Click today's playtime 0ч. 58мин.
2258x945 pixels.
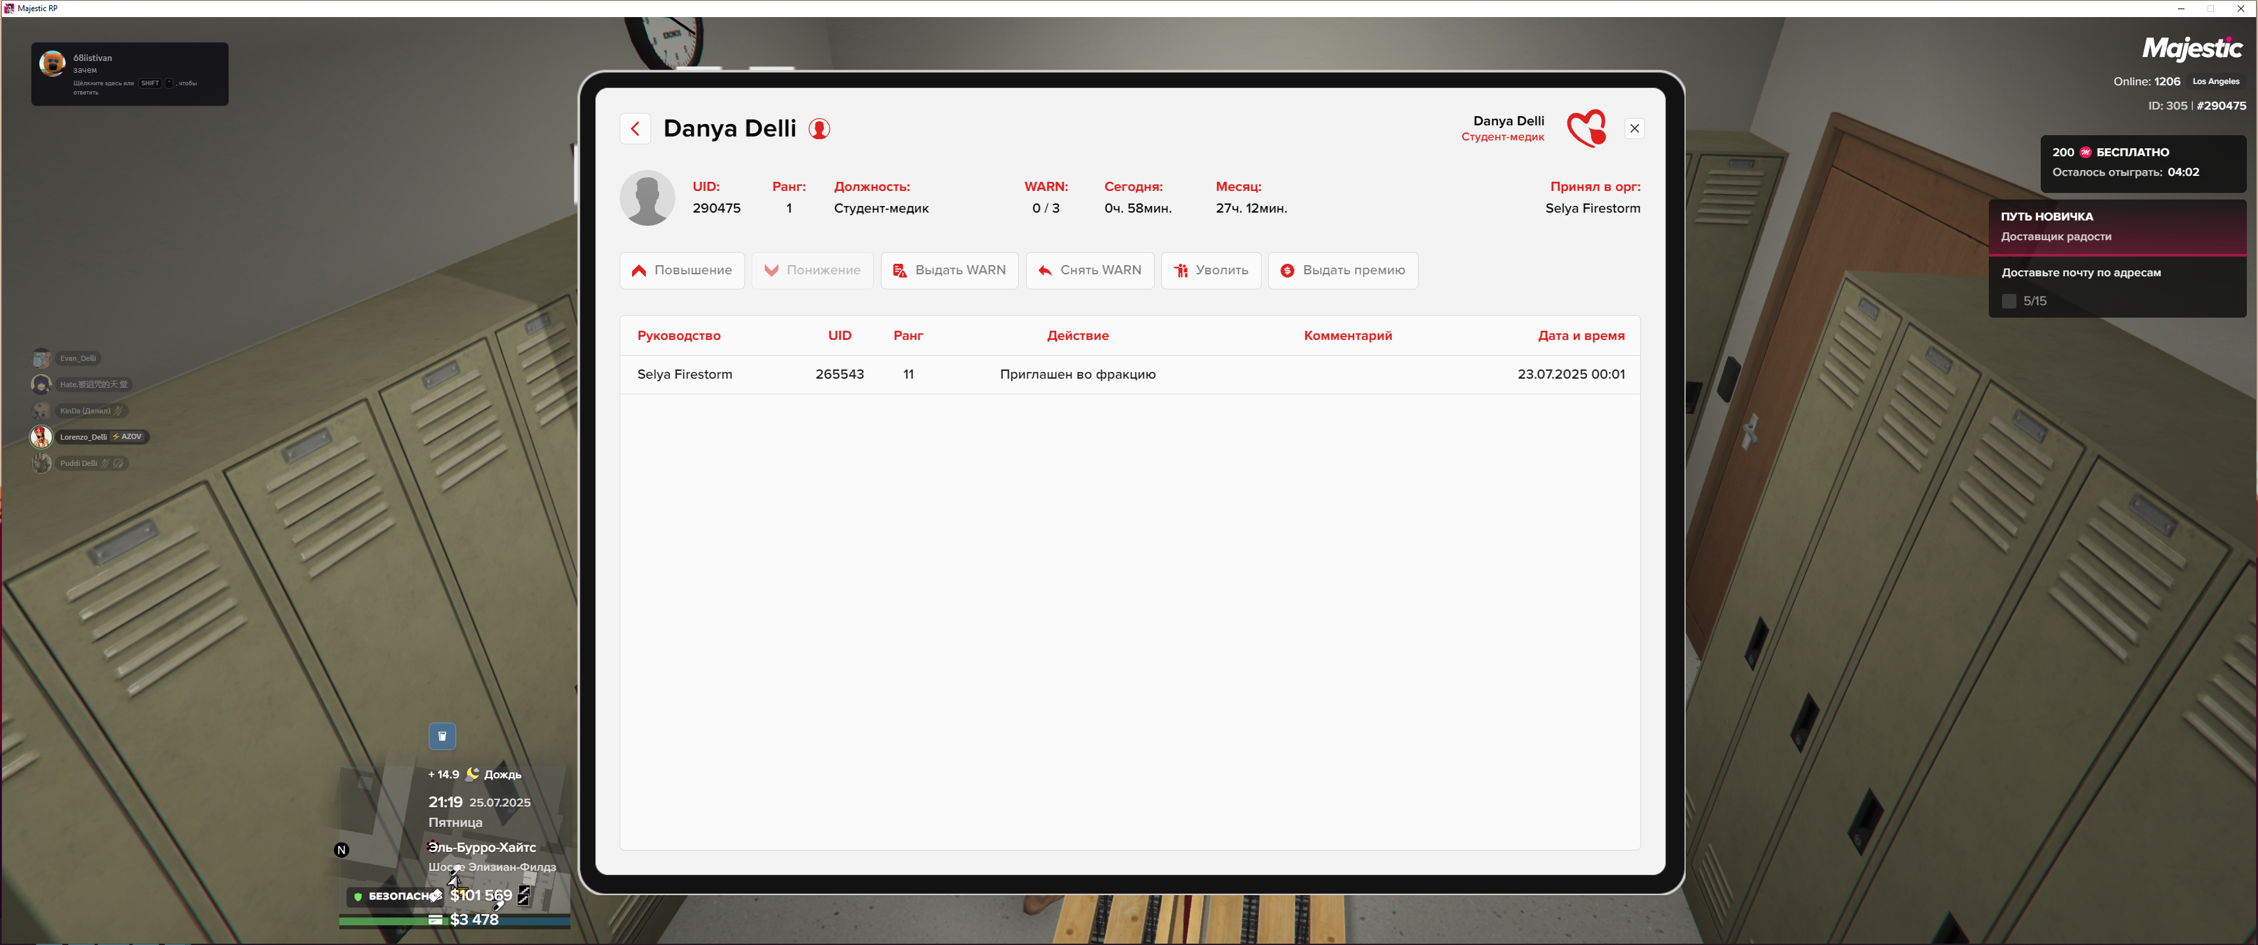click(x=1138, y=209)
